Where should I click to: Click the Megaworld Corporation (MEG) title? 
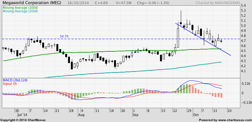[x=32, y=3]
